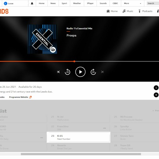Click the Prospa episode title

pyautogui.click(x=71, y=35)
